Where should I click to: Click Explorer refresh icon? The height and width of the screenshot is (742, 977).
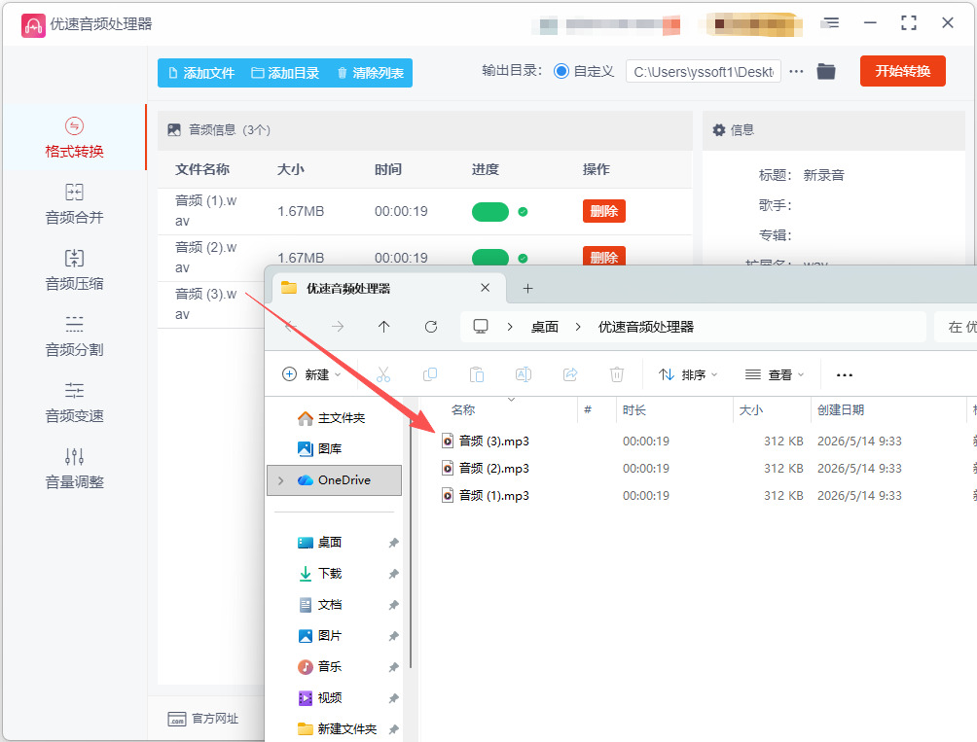point(430,326)
